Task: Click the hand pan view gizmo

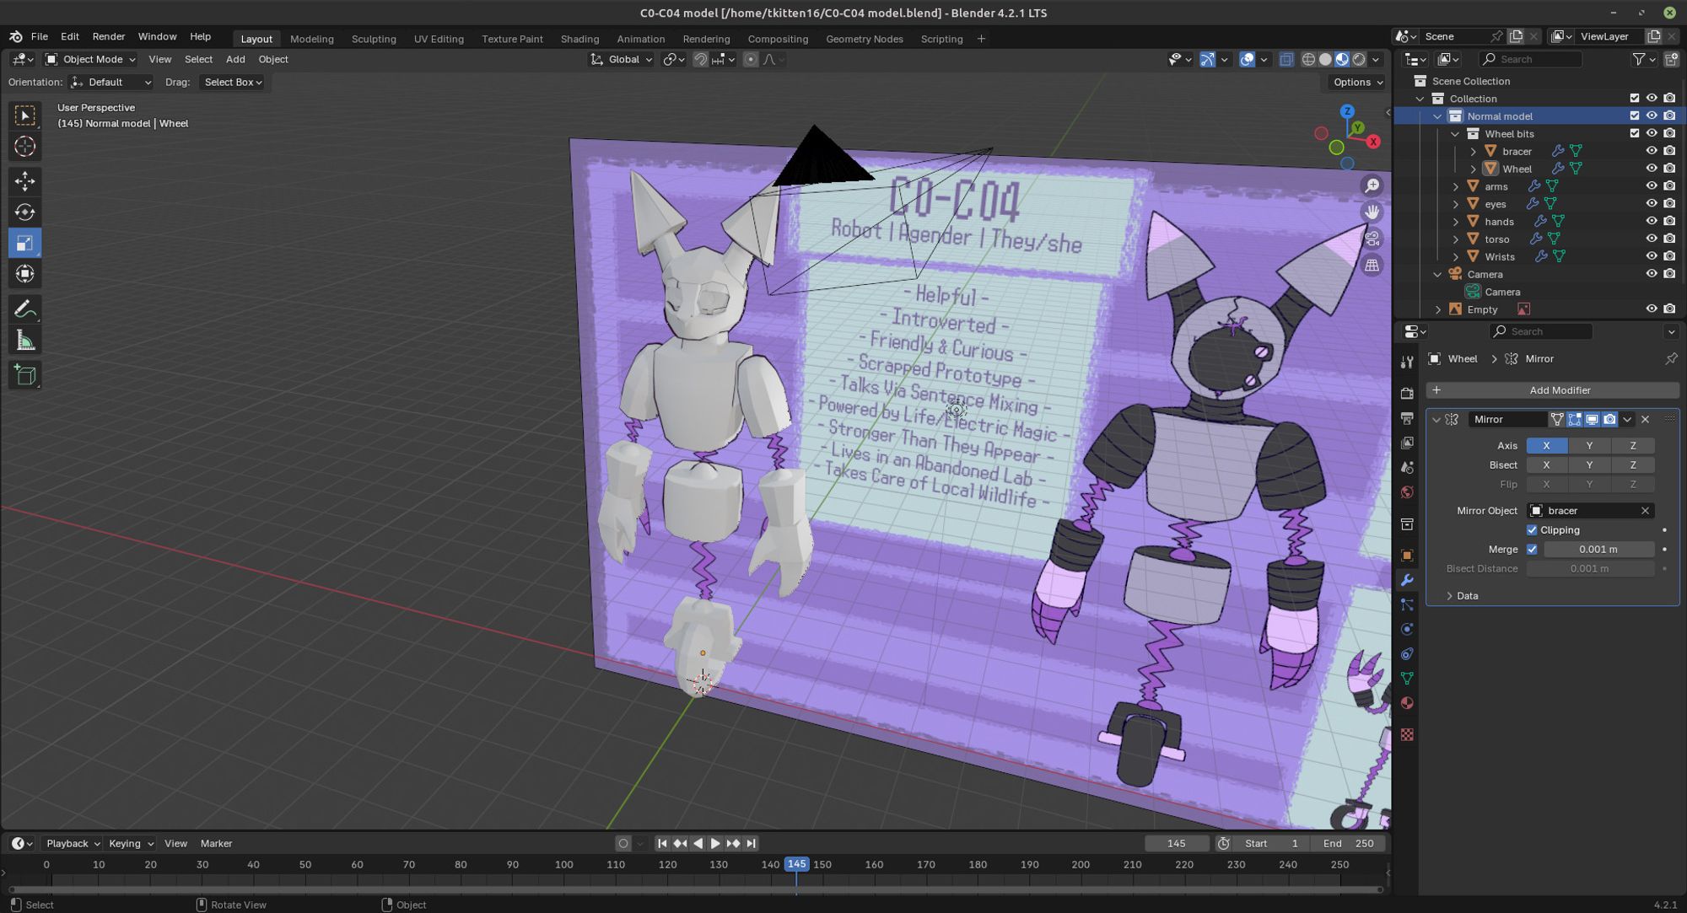Action: (1372, 212)
